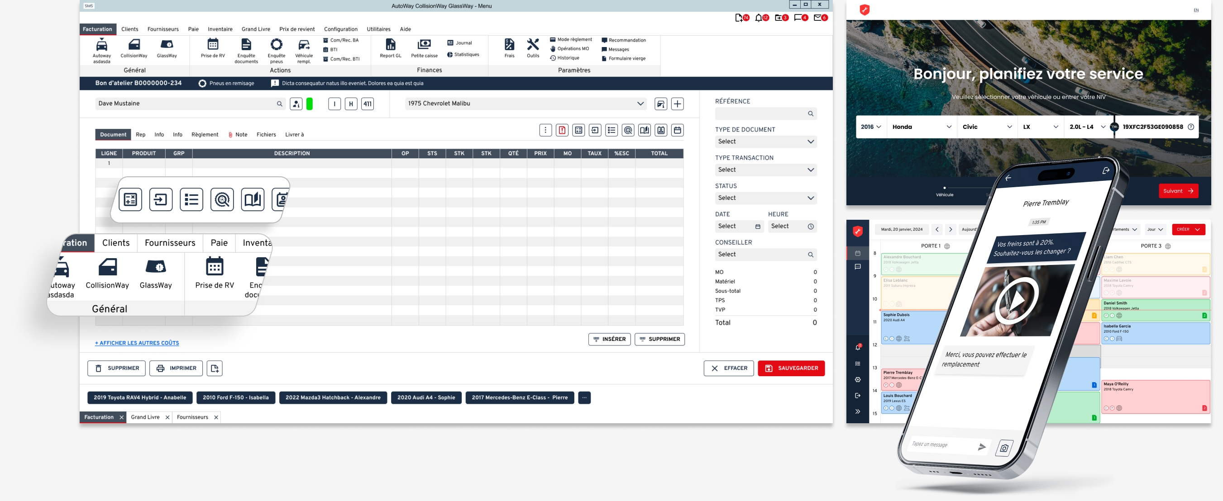The image size is (1223, 501).
Task: Click the Véhicule rempl. icon
Action: click(x=304, y=45)
